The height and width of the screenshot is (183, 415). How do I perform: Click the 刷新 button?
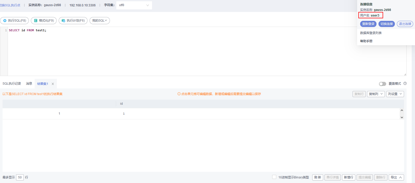point(318,177)
